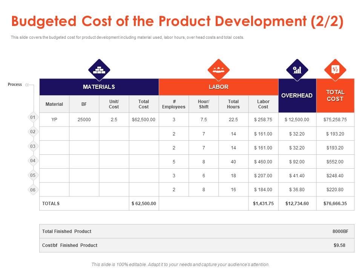Click the # Employees column header
Screen dimensions: 362x271
173,104
